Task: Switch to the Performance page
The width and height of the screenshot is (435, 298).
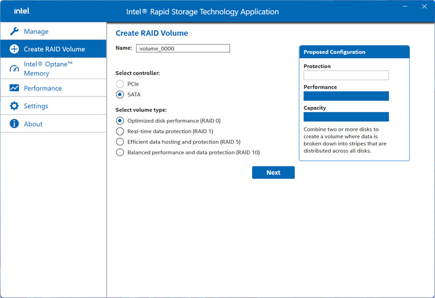Action: click(x=54, y=88)
